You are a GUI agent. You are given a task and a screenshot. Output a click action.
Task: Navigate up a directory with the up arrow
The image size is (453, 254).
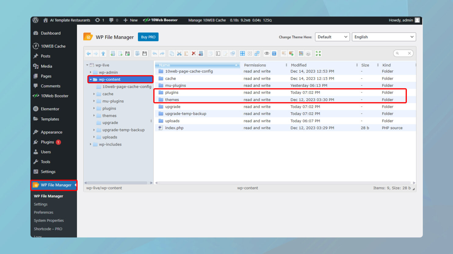click(x=103, y=53)
